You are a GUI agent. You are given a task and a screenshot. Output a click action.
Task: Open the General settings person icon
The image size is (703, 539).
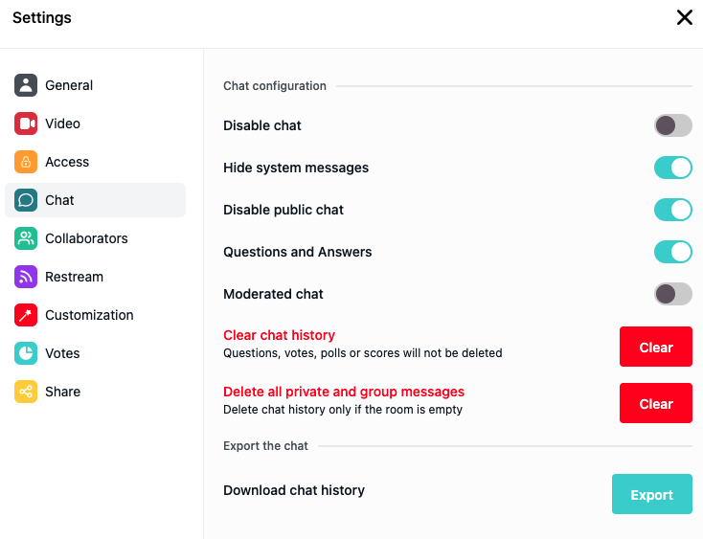[26, 85]
